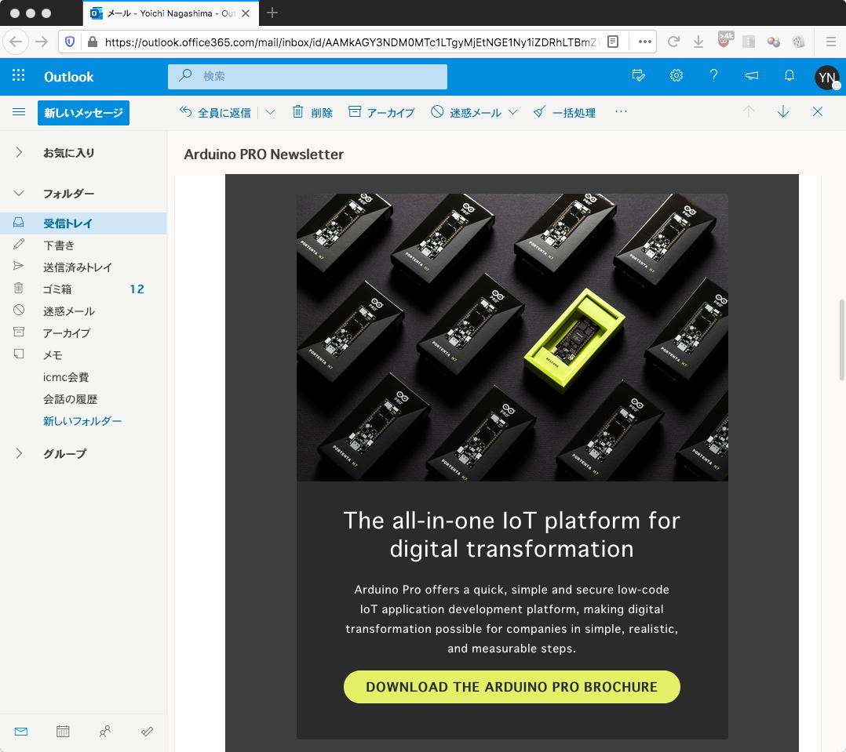The height and width of the screenshot is (752, 846).
Task: Close the open message with X
Action: [818, 111]
